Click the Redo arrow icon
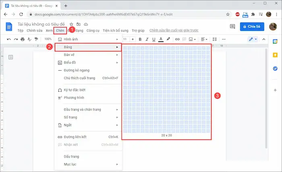Image resolution: width=282 pixels, height=172 pixels. (x=16, y=39)
